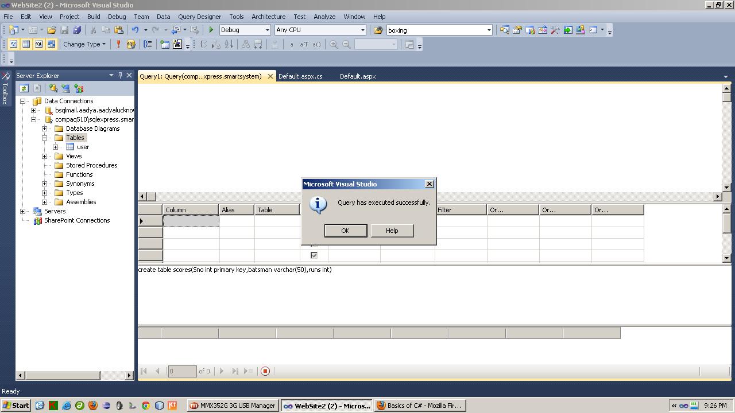Close the Microsoft Visual Studio message dialog
The image size is (735, 413).
coord(429,184)
